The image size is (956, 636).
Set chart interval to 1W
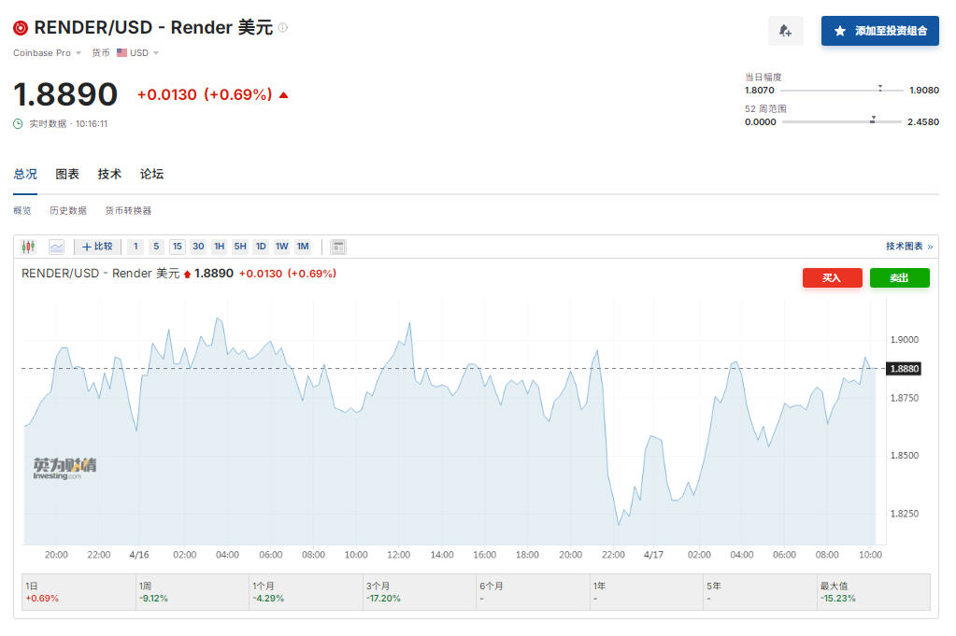coord(281,247)
